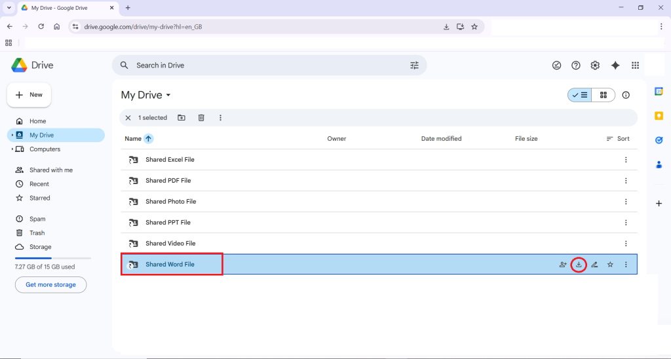Rename Shared Word File with pencil icon
This screenshot has width=671, height=359.
[x=594, y=265]
